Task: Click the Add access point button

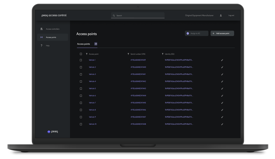Action: tap(222, 33)
